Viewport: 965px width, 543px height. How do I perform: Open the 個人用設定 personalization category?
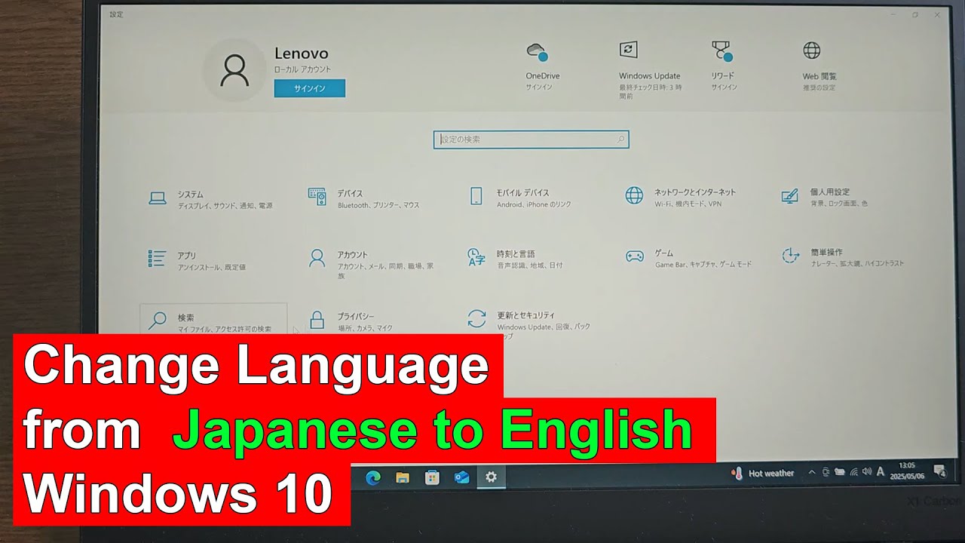point(824,197)
